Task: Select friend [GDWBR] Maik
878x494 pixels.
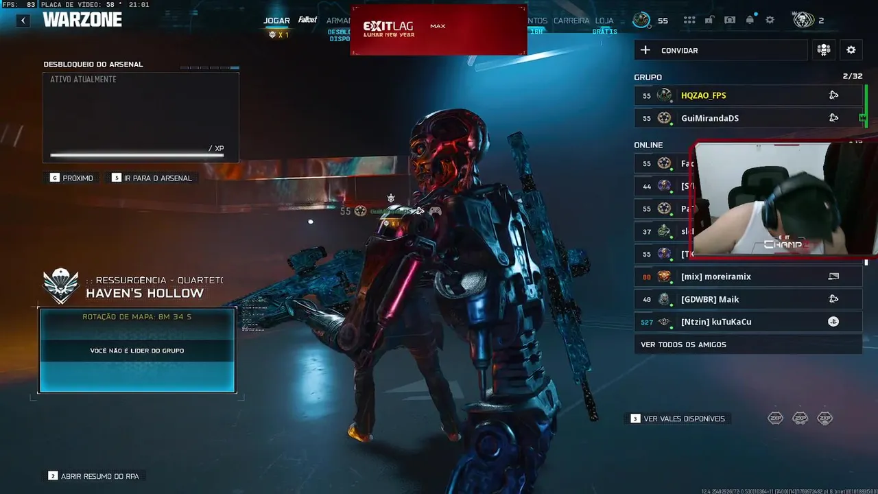Action: [748, 299]
